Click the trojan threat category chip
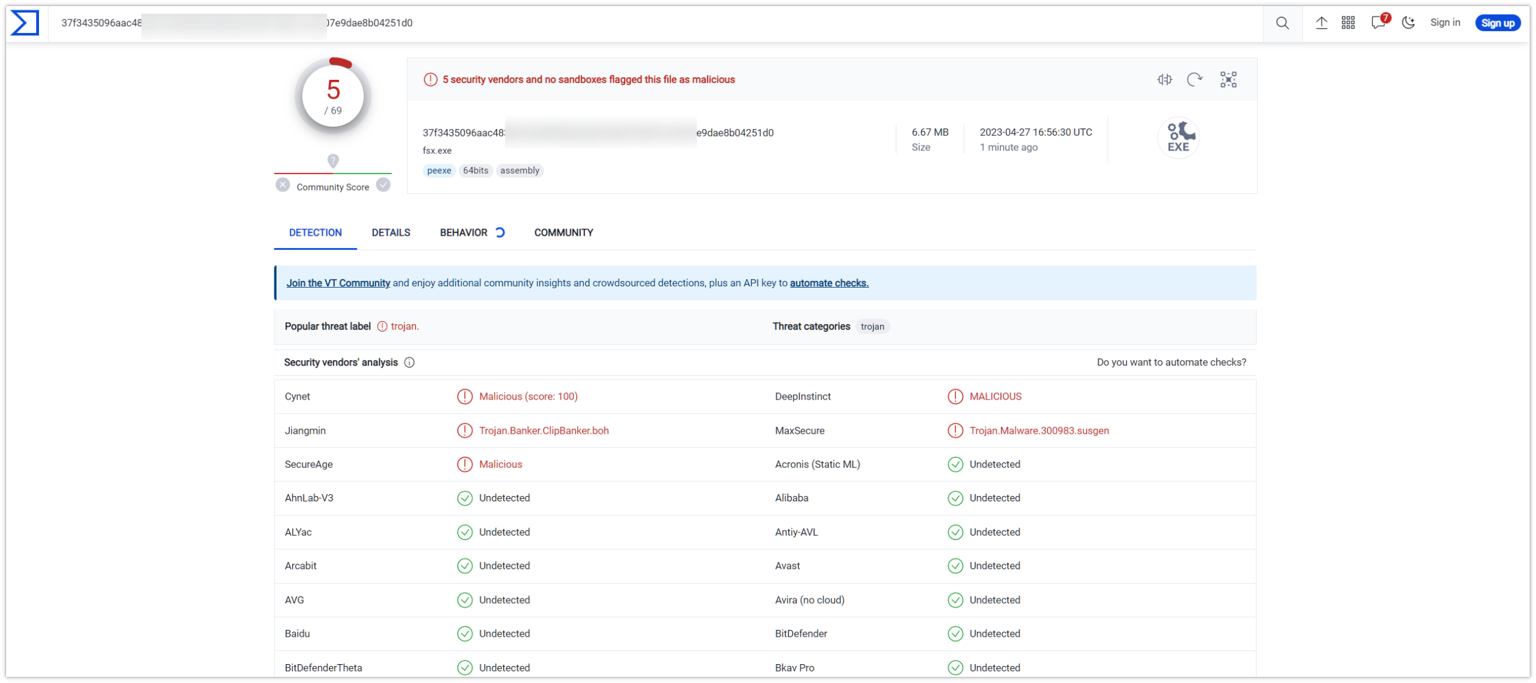 point(872,327)
